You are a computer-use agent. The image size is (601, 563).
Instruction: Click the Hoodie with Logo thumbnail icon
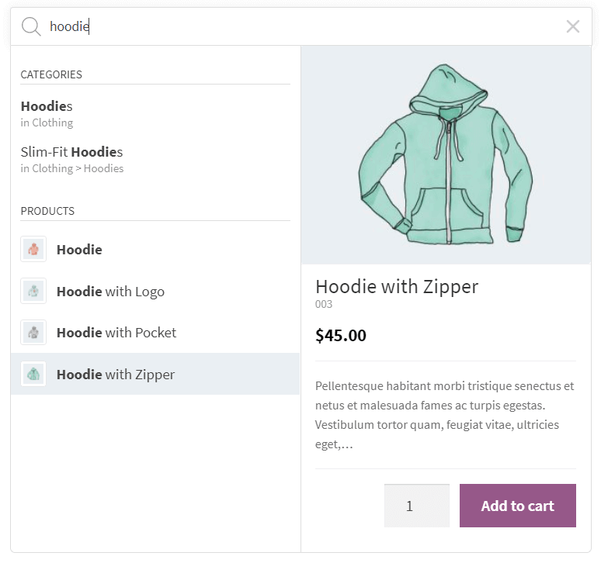coord(33,292)
